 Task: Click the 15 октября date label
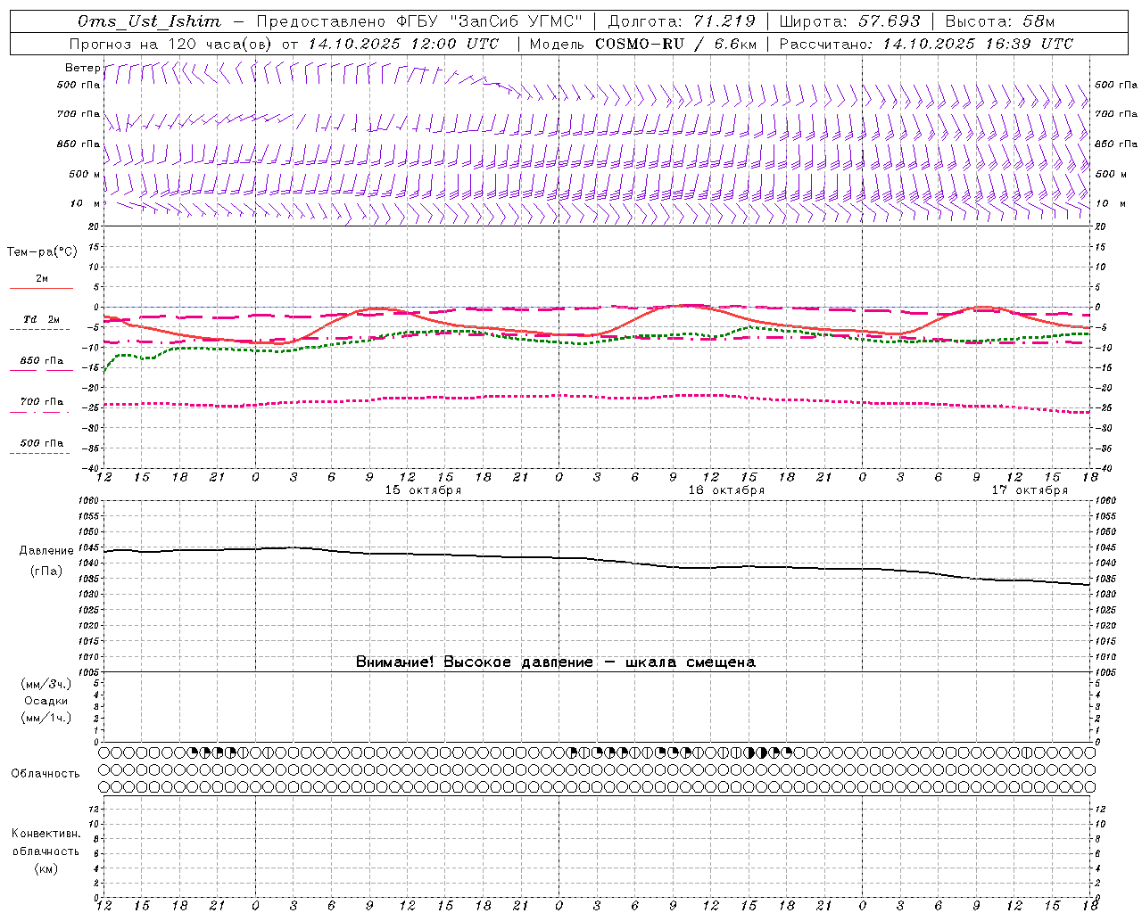click(423, 490)
